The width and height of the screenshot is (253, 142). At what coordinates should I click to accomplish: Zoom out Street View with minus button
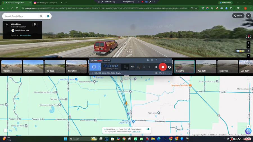click(x=249, y=47)
